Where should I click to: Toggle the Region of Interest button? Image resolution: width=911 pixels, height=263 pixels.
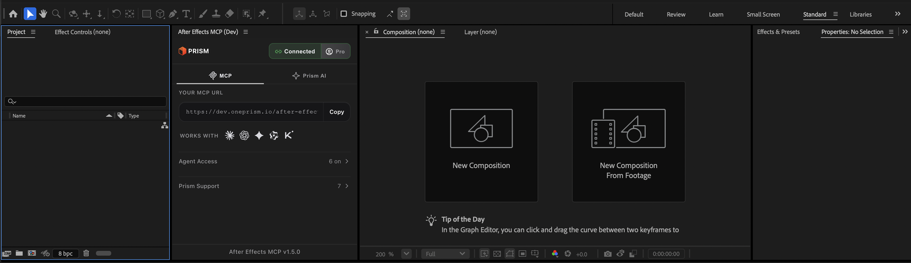[522, 254]
